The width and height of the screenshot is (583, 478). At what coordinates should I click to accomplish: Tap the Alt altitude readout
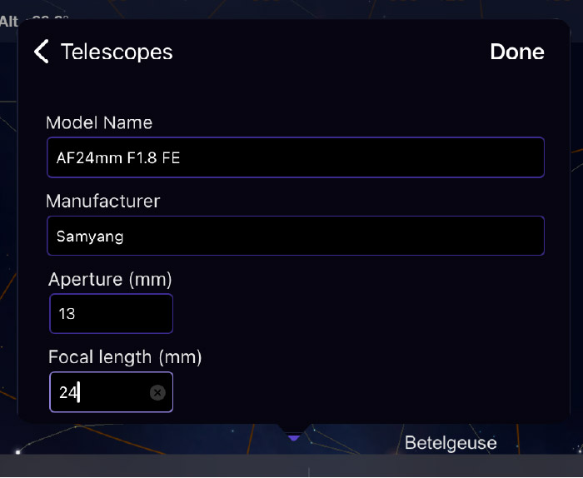point(33,21)
